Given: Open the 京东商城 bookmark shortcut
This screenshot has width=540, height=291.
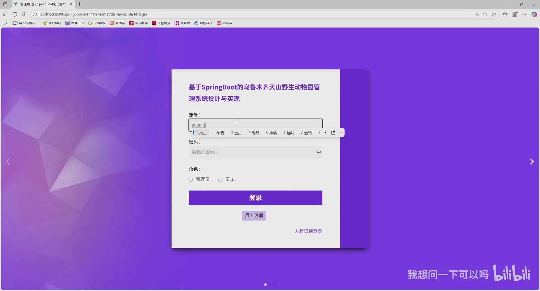Looking at the screenshot, I should click(x=138, y=23).
